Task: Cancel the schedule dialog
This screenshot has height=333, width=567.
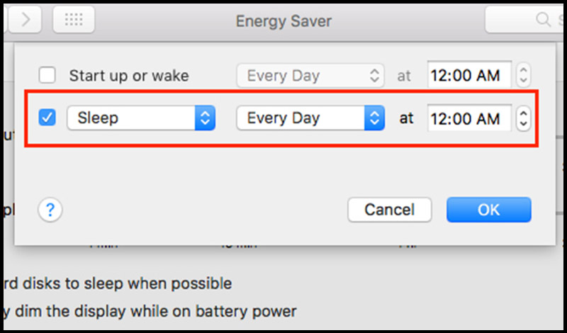Action: pos(389,210)
